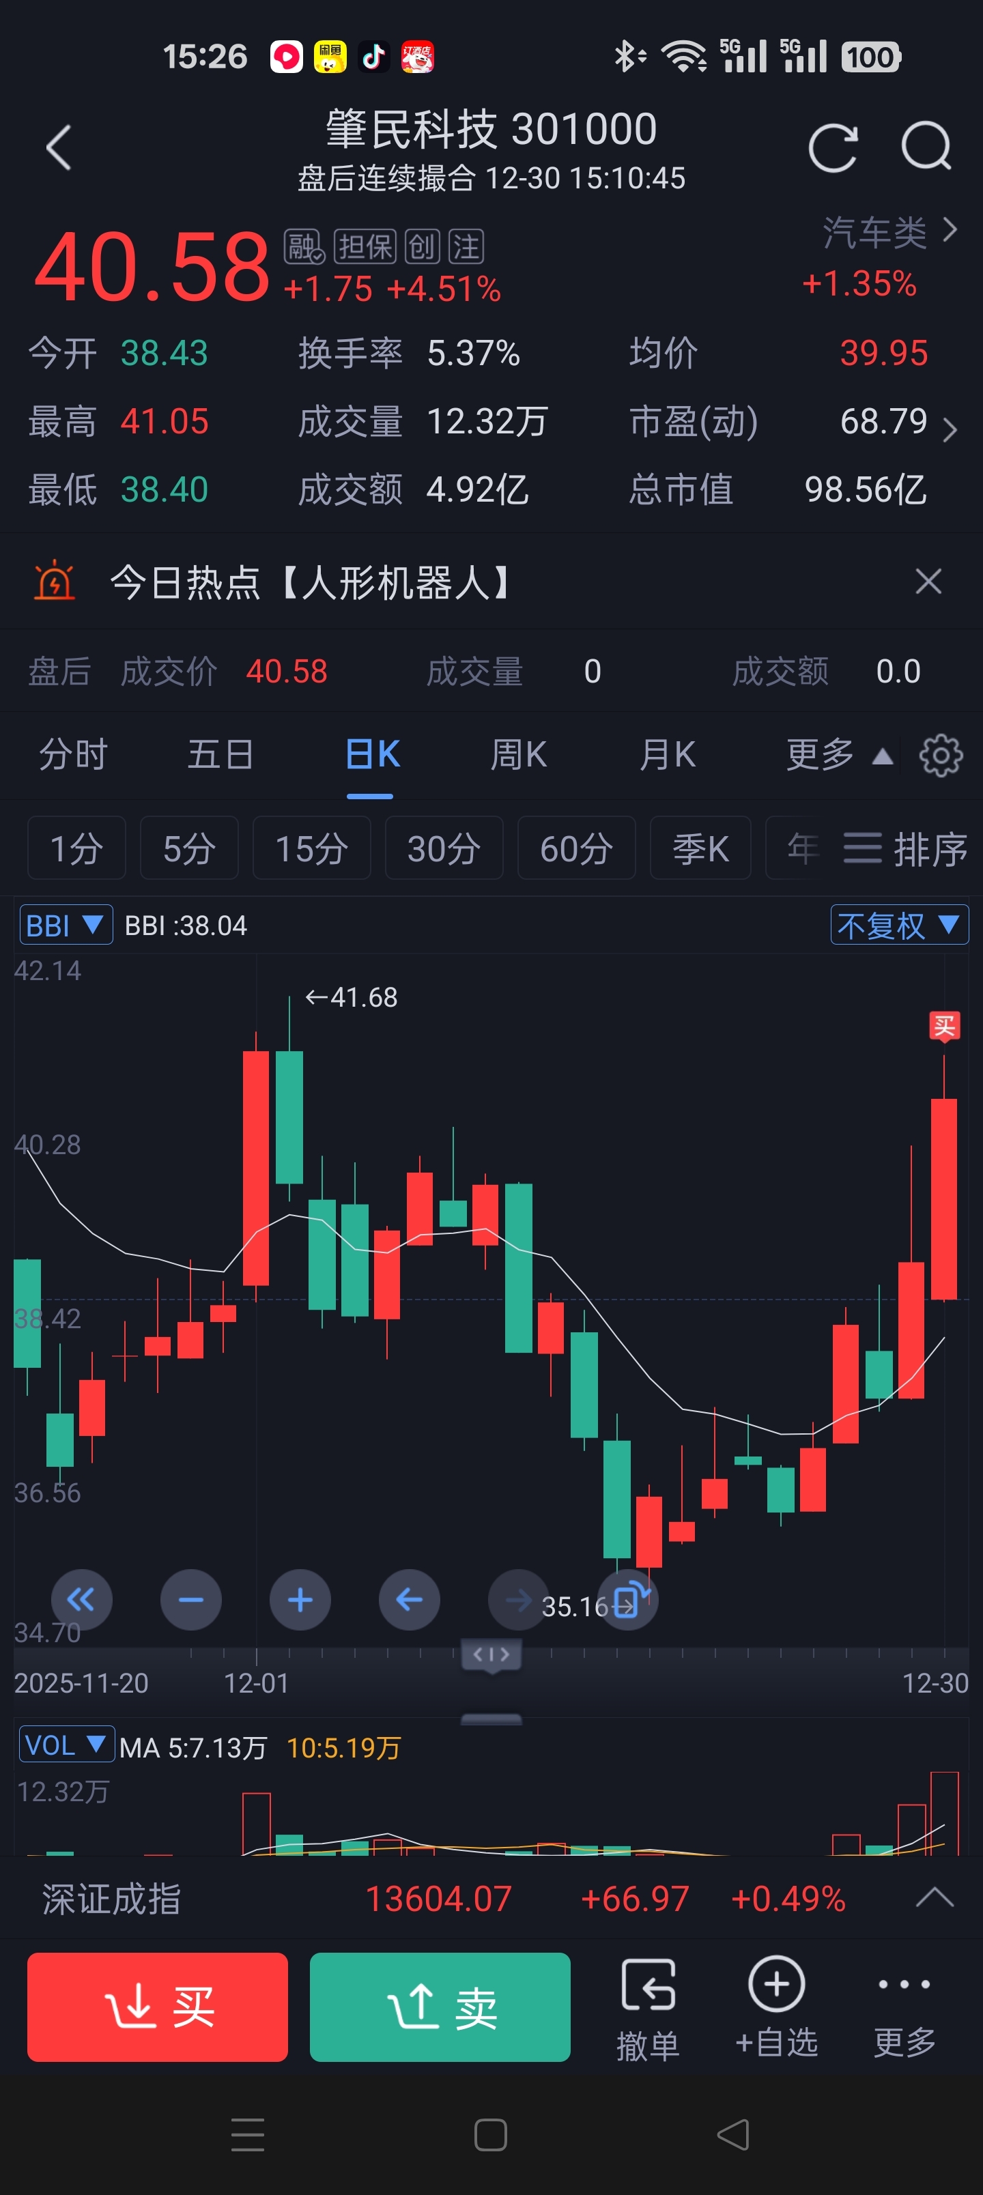Tap the red 买 buy button
This screenshot has height=2195, width=983.
click(158, 2007)
